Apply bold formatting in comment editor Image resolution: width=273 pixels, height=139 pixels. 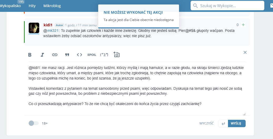30,55
